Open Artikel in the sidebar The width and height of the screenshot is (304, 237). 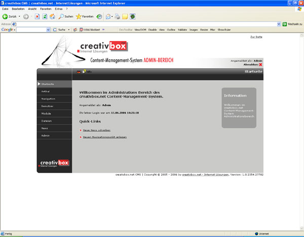point(54,92)
